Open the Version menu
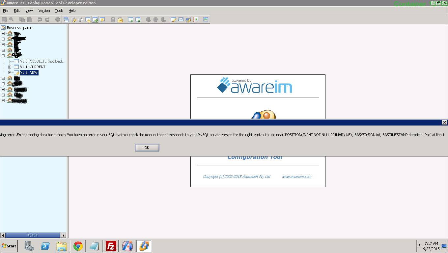 coord(44,11)
